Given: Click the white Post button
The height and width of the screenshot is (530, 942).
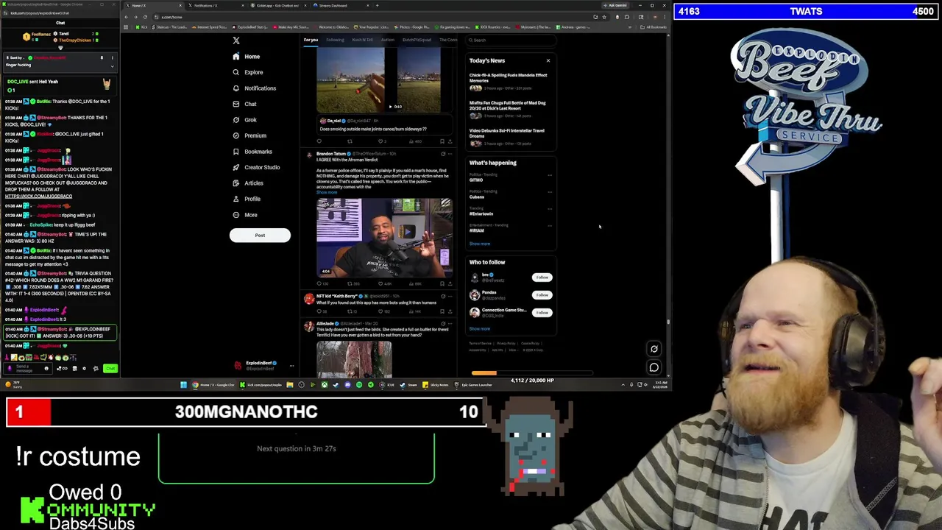Looking at the screenshot, I should [260, 236].
